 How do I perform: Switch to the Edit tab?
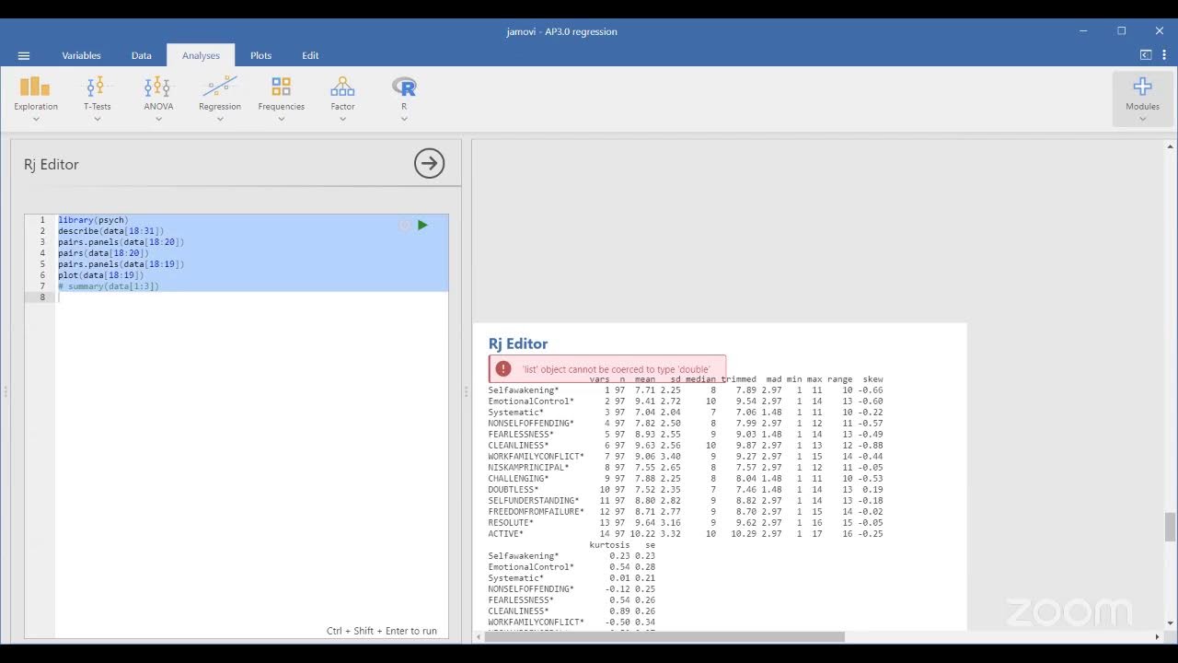(x=310, y=55)
